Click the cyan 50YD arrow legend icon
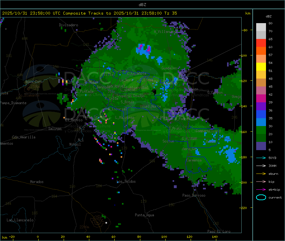The height and width of the screenshot is (241, 285). click(x=261, y=158)
